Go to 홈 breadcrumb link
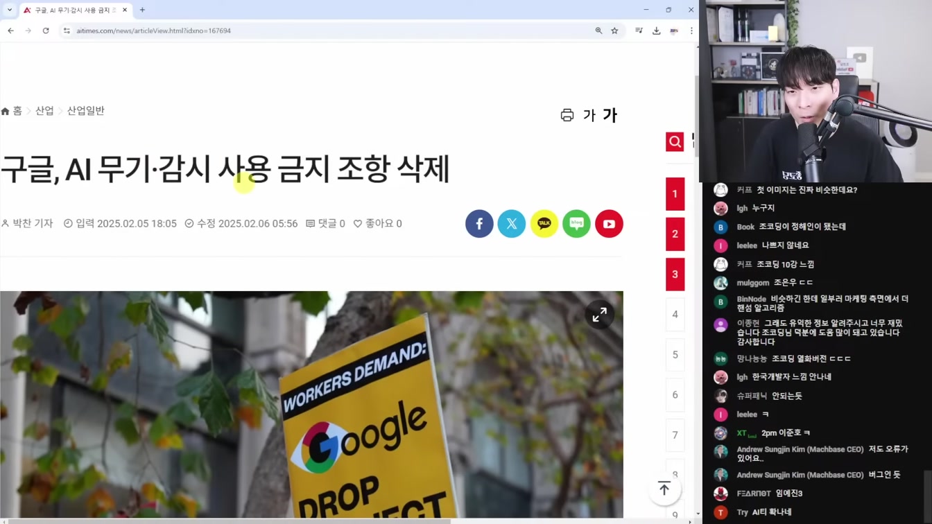The width and height of the screenshot is (932, 524). (12, 111)
